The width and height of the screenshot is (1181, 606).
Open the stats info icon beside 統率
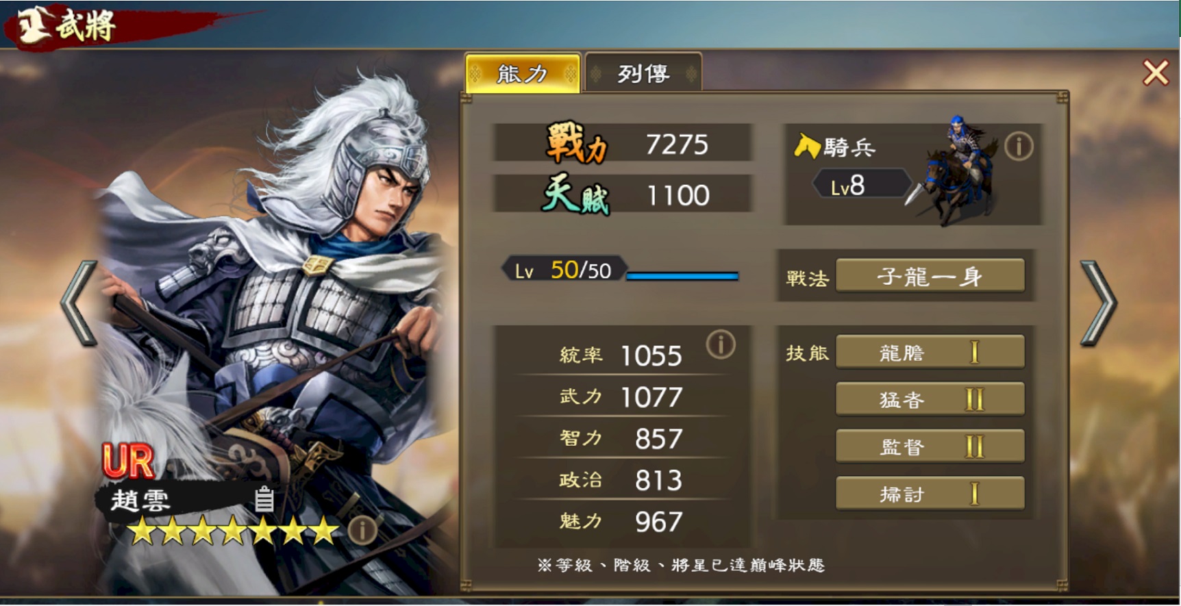click(x=721, y=344)
